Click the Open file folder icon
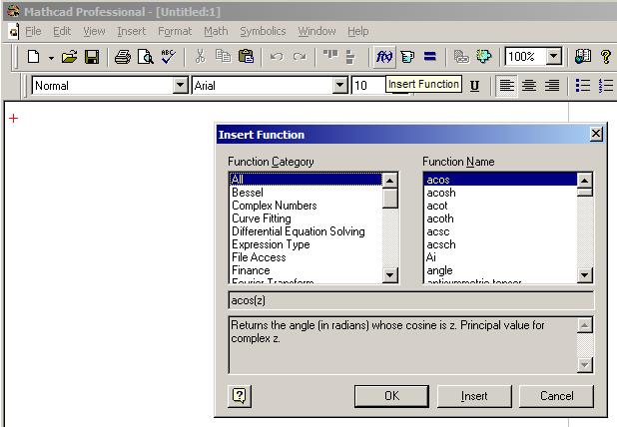This screenshot has height=427, width=617. click(70, 57)
